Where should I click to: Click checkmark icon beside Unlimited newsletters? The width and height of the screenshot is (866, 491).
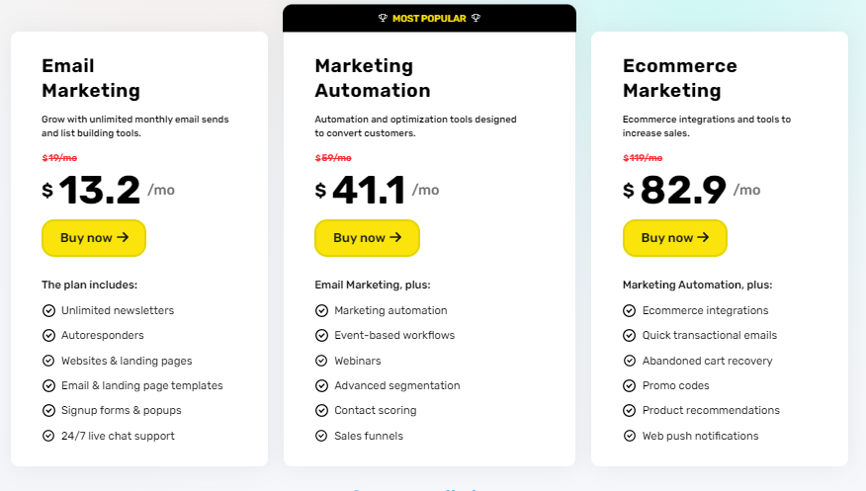click(x=48, y=310)
